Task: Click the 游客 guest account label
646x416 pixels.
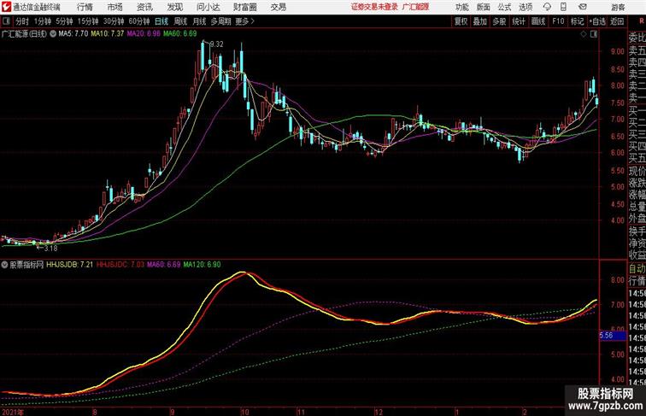Action: point(618,7)
